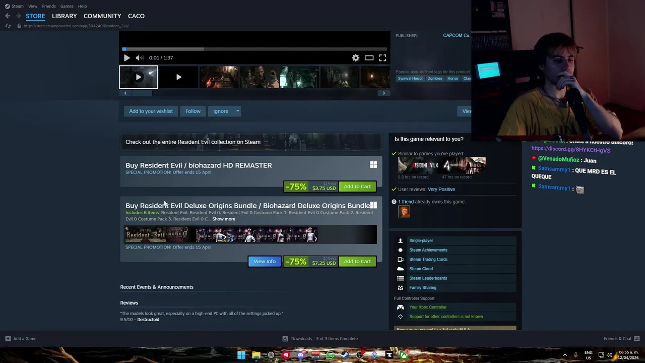645x363 pixels.
Task: Open Family Sharing feature
Action: 423,288
